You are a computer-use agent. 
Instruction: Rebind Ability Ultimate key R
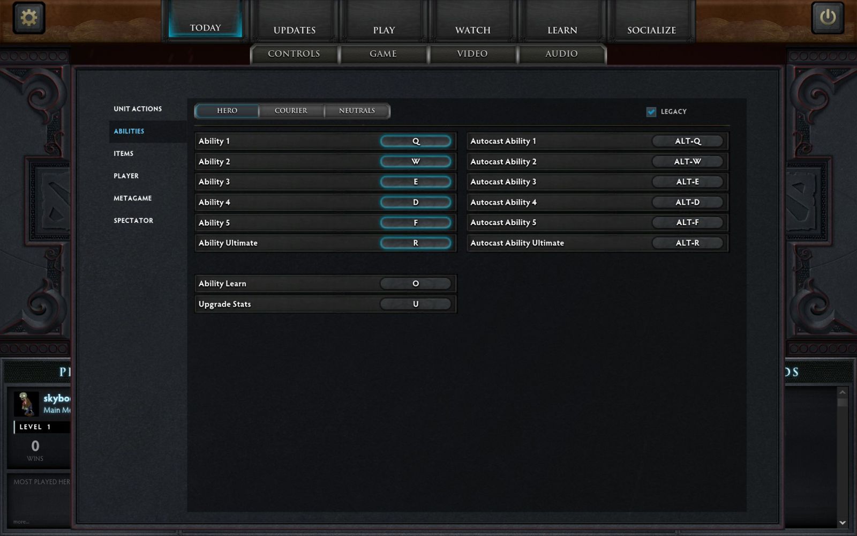(x=416, y=243)
